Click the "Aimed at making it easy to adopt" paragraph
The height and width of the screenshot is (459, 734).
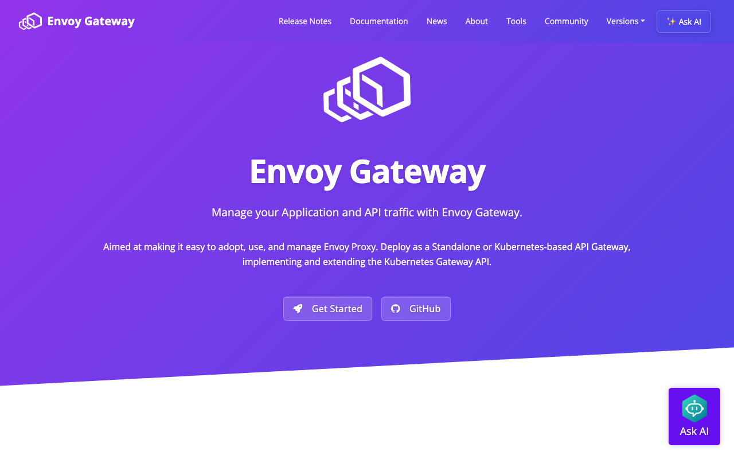367,254
